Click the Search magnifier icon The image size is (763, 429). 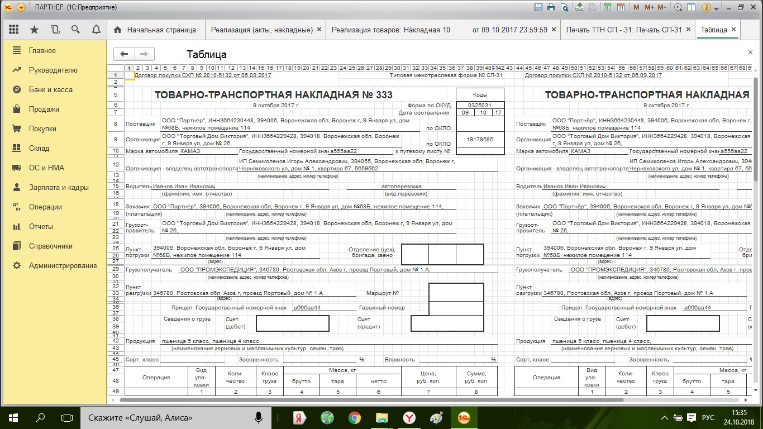[x=75, y=30]
